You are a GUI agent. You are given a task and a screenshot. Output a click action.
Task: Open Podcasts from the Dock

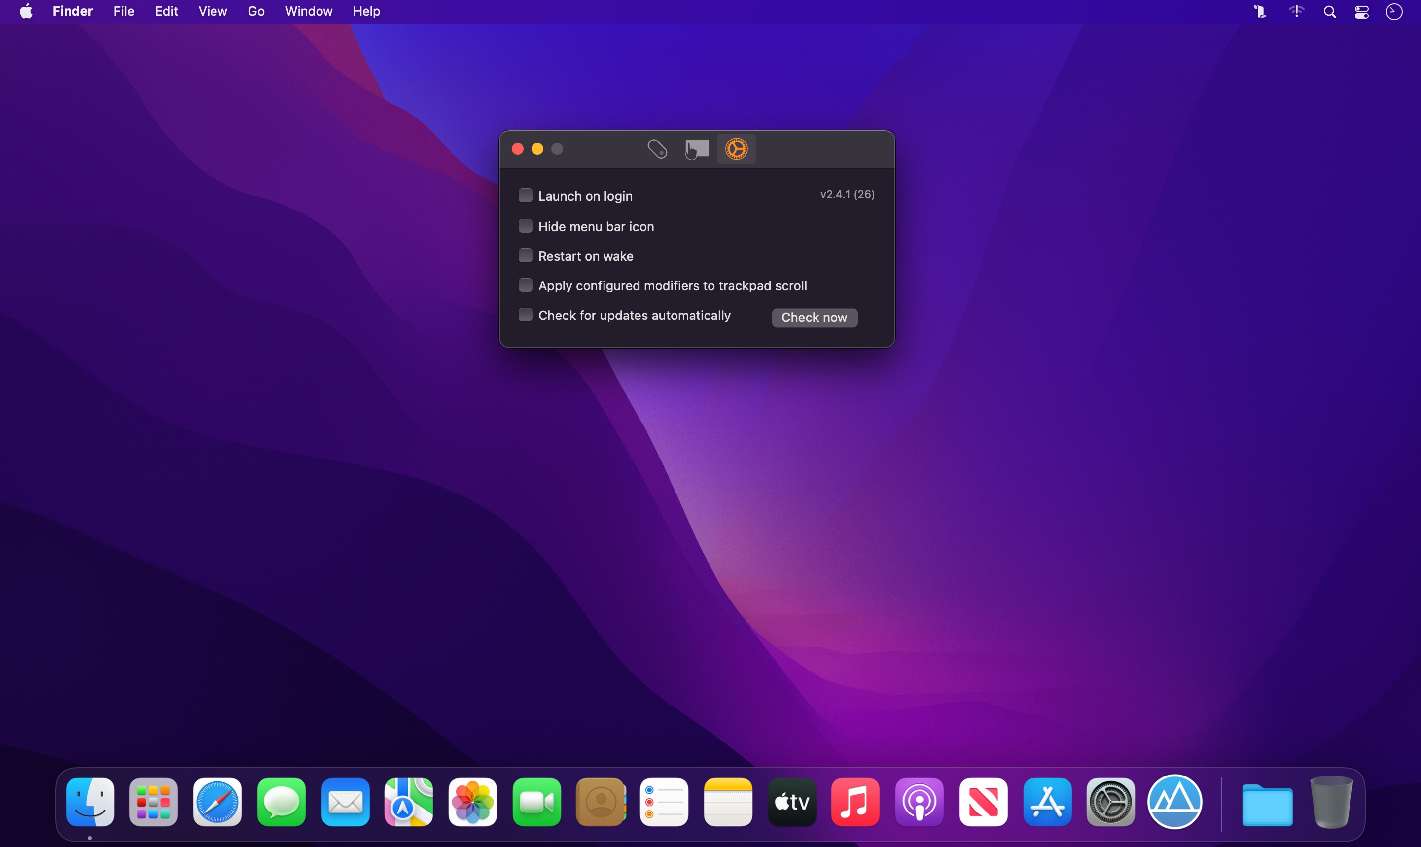[x=920, y=802]
